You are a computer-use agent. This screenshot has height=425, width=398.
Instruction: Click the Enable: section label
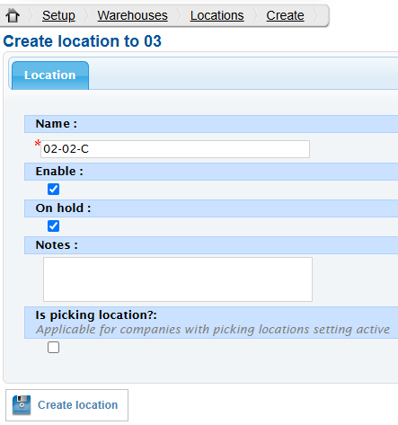59,172
